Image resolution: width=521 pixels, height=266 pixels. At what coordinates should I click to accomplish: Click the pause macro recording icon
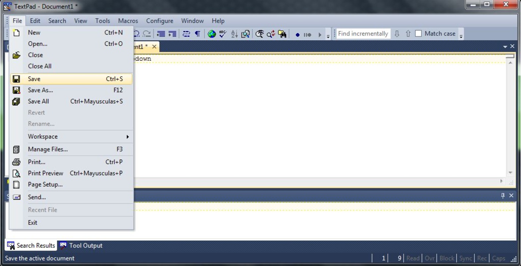[307, 35]
